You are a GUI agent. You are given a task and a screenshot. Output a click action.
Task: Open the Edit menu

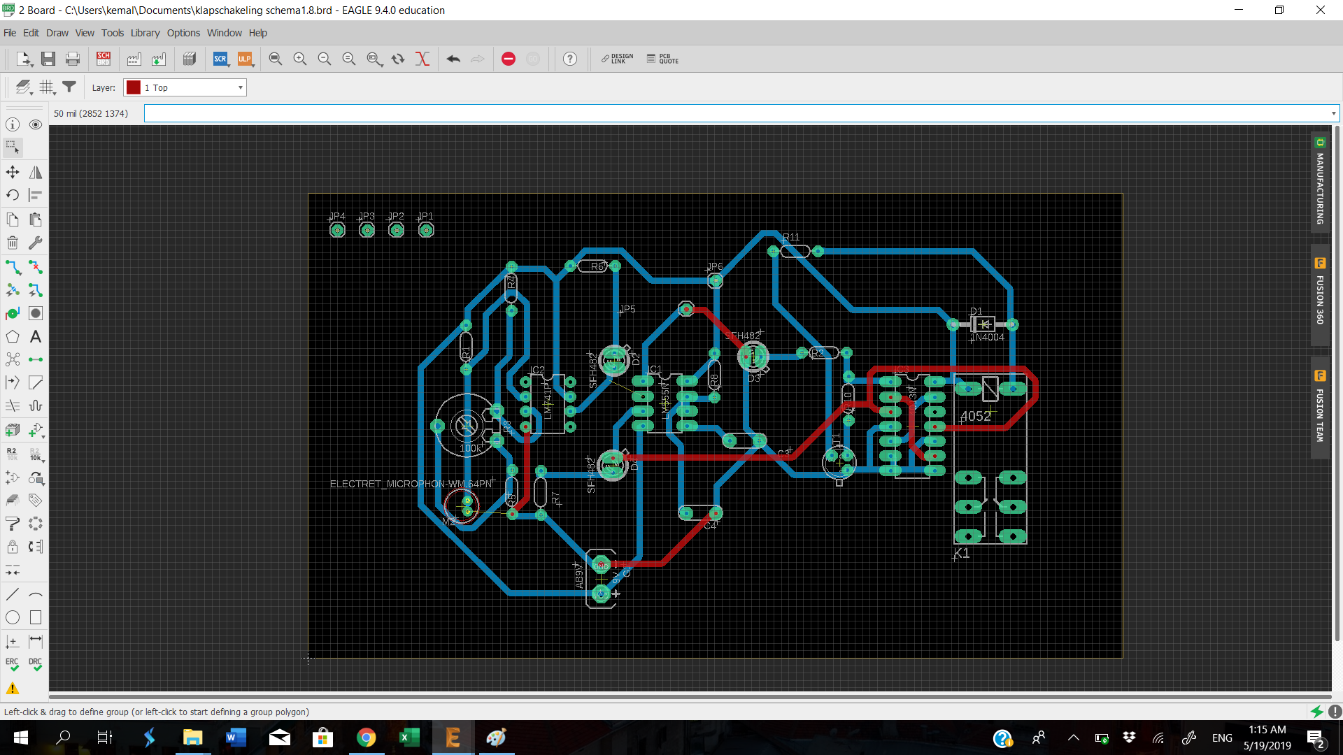click(x=31, y=33)
